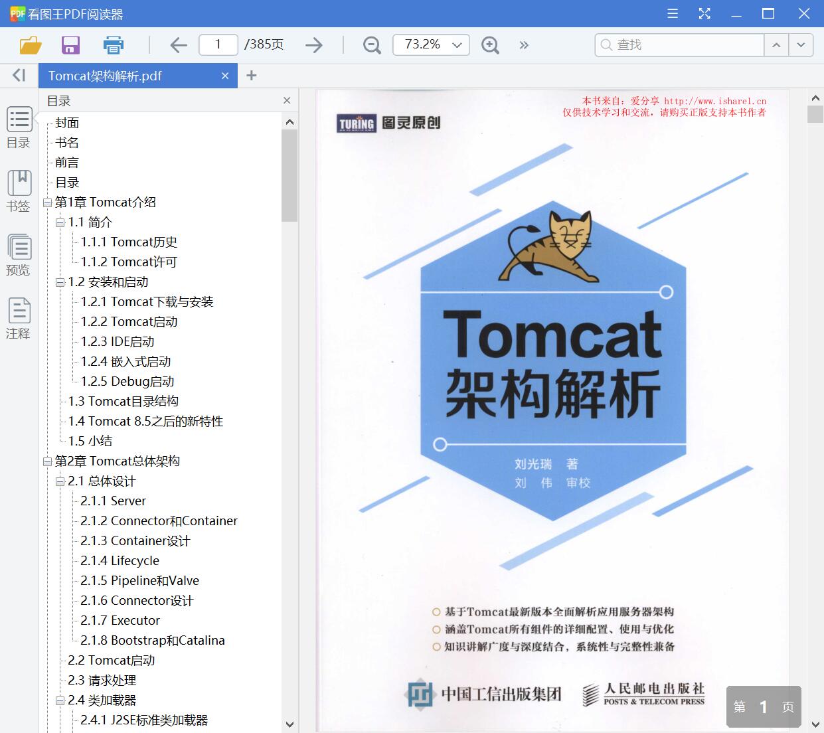The height and width of the screenshot is (733, 824).
Task: Open 2.1.5 Pipeline和Valve section
Action: point(139,581)
